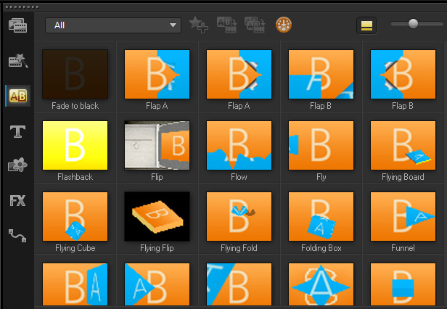Apply random effects to video track
447x309 pixels.
point(254,25)
